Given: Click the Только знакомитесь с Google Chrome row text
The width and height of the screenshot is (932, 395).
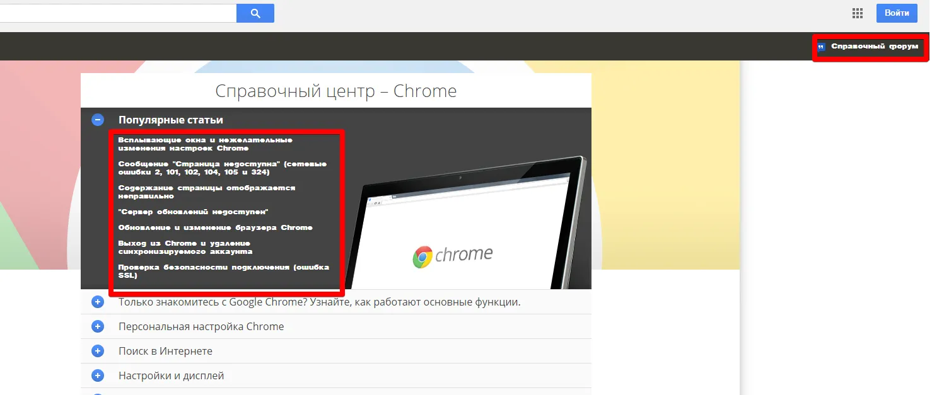Looking at the screenshot, I should tap(320, 302).
